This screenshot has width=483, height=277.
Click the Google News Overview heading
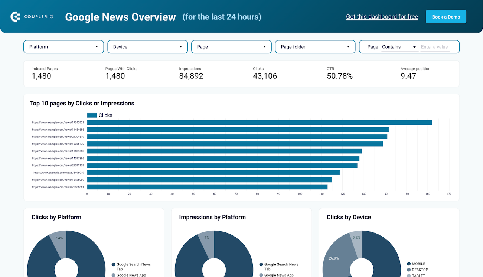[x=121, y=17]
